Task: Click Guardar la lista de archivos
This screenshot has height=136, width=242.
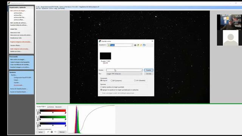Action: (x=19, y=25)
